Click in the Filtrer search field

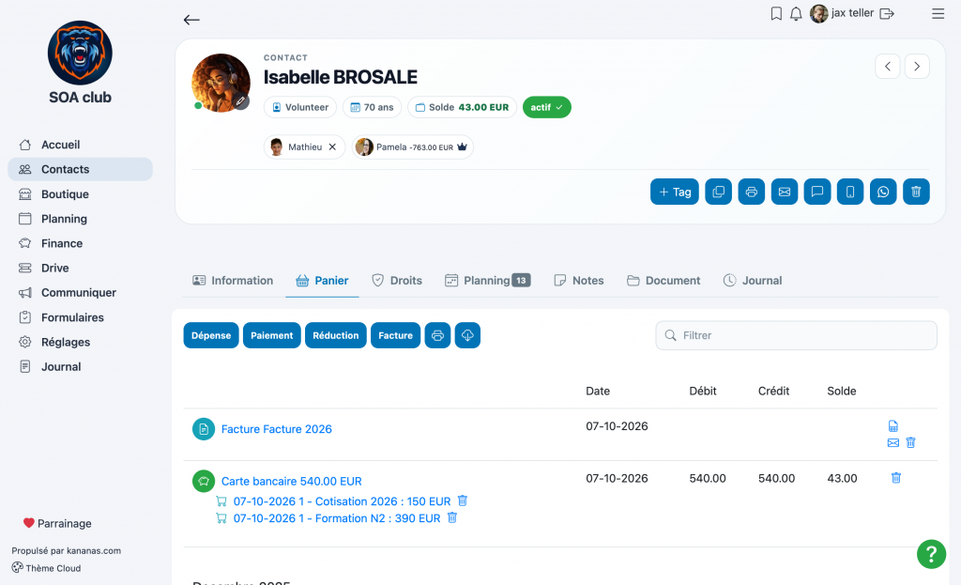tap(796, 335)
